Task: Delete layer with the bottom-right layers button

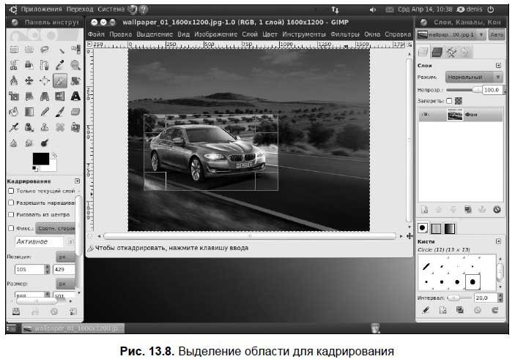Action: [497, 210]
